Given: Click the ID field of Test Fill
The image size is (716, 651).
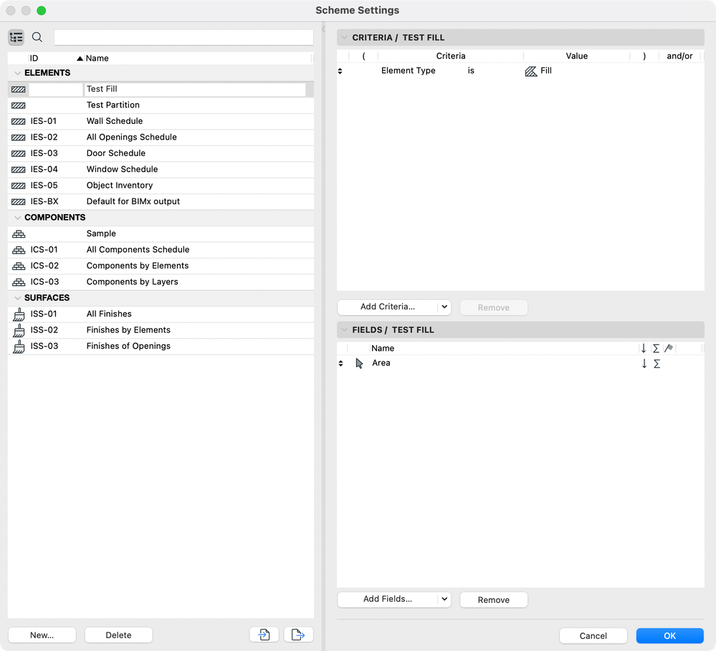Looking at the screenshot, I should 56,90.
